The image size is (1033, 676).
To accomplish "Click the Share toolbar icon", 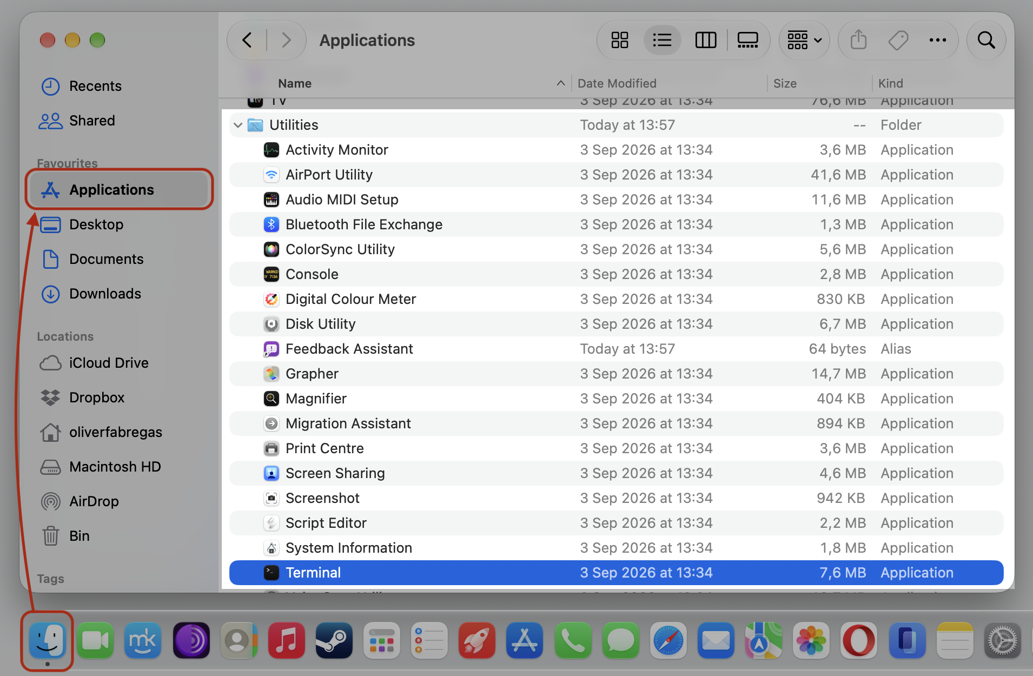I will tap(858, 40).
